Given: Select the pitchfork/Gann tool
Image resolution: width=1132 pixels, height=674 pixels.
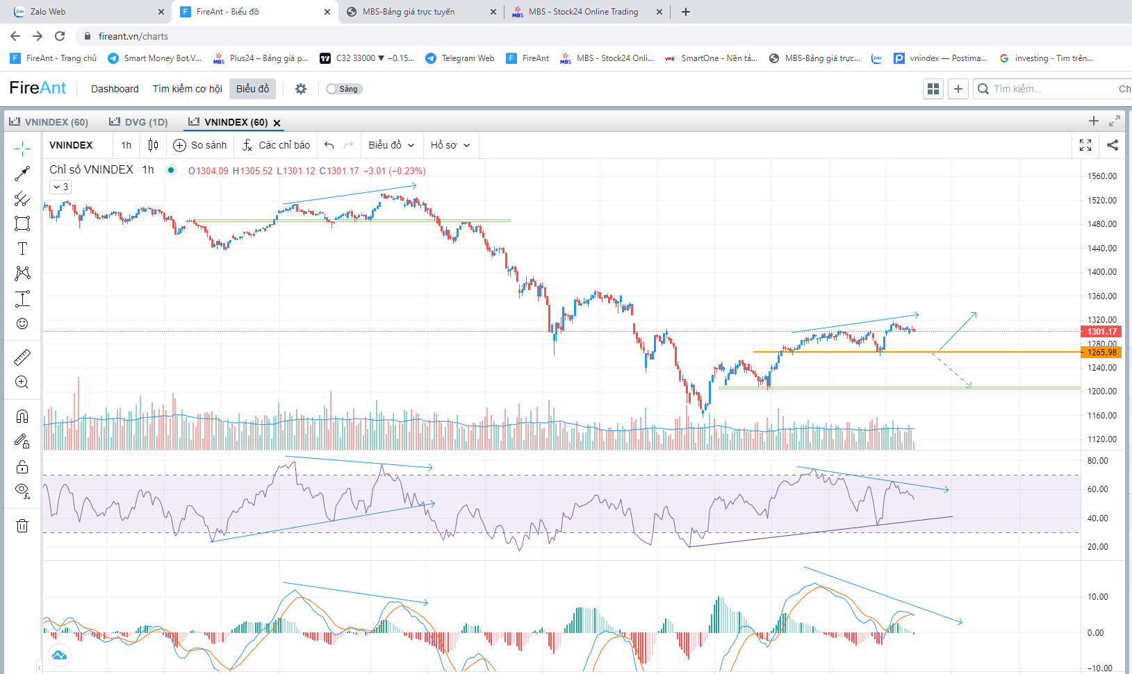Looking at the screenshot, I should pyautogui.click(x=22, y=199).
